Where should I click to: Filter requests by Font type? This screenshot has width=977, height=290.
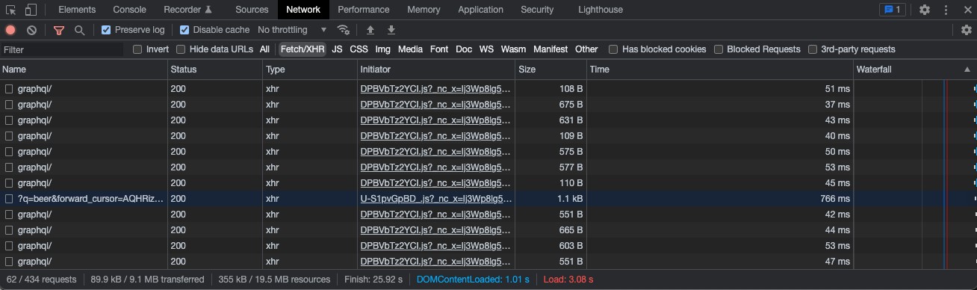pos(439,49)
